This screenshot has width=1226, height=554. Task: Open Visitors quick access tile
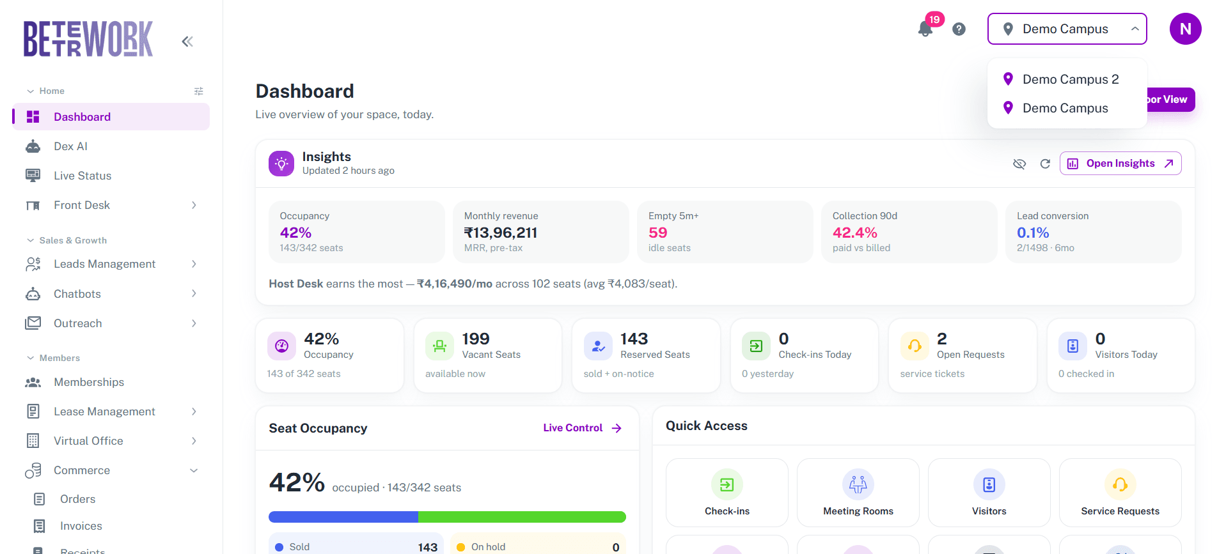click(x=989, y=493)
